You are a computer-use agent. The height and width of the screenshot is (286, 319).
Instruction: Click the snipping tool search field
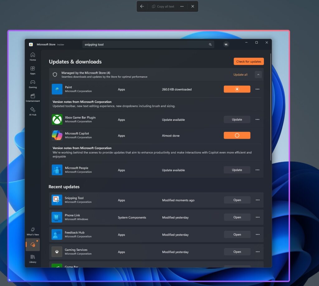click(140, 44)
